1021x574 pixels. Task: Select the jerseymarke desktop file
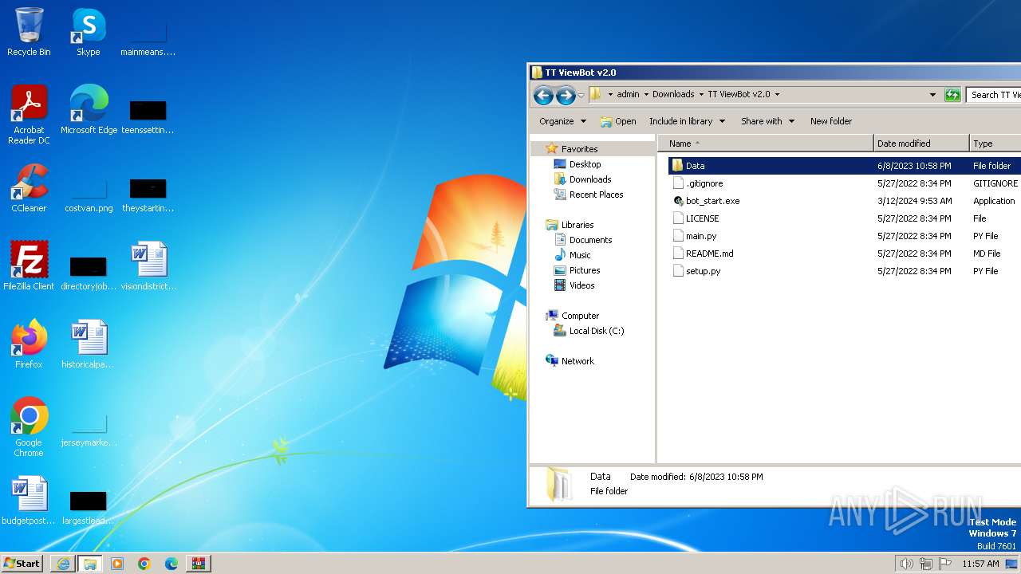[x=89, y=431]
